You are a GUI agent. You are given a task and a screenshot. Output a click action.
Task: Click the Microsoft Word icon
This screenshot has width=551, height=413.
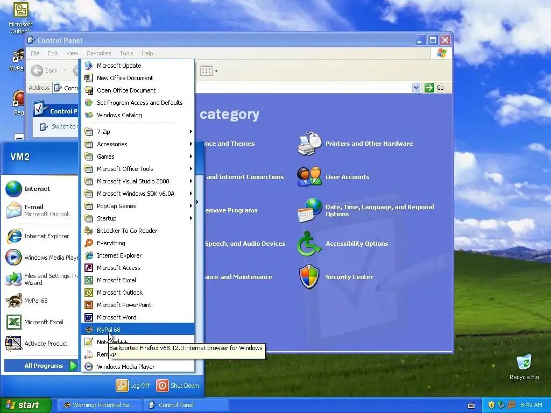[x=89, y=317]
